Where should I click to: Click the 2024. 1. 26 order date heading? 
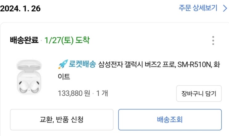[20, 8]
